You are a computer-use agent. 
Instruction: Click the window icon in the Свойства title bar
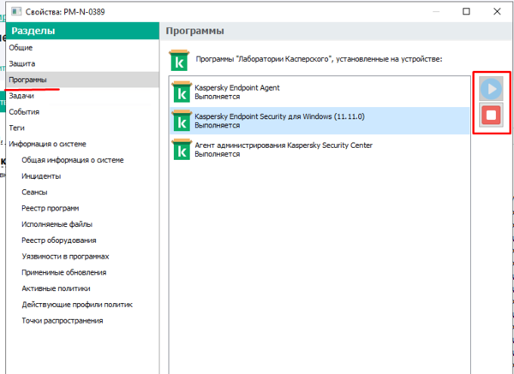[x=16, y=12]
